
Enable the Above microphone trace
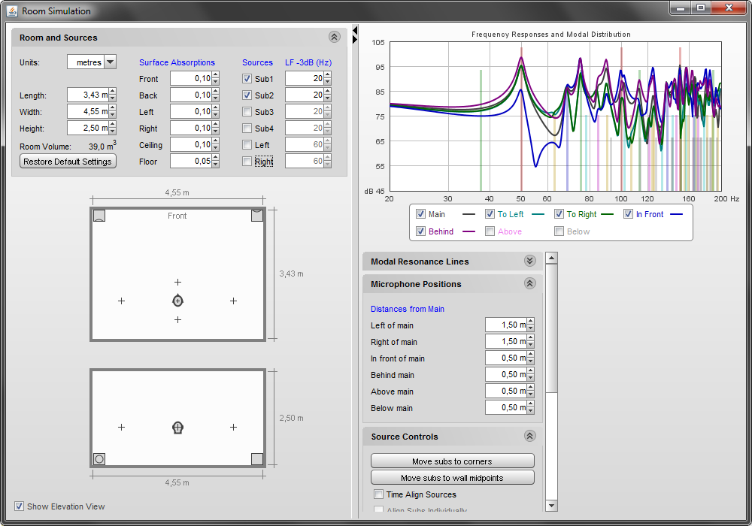pyautogui.click(x=490, y=231)
